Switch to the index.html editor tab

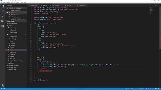point(33,5)
